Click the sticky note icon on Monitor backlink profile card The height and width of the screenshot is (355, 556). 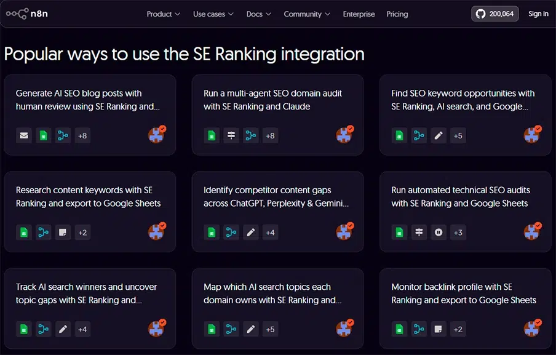[439, 329]
